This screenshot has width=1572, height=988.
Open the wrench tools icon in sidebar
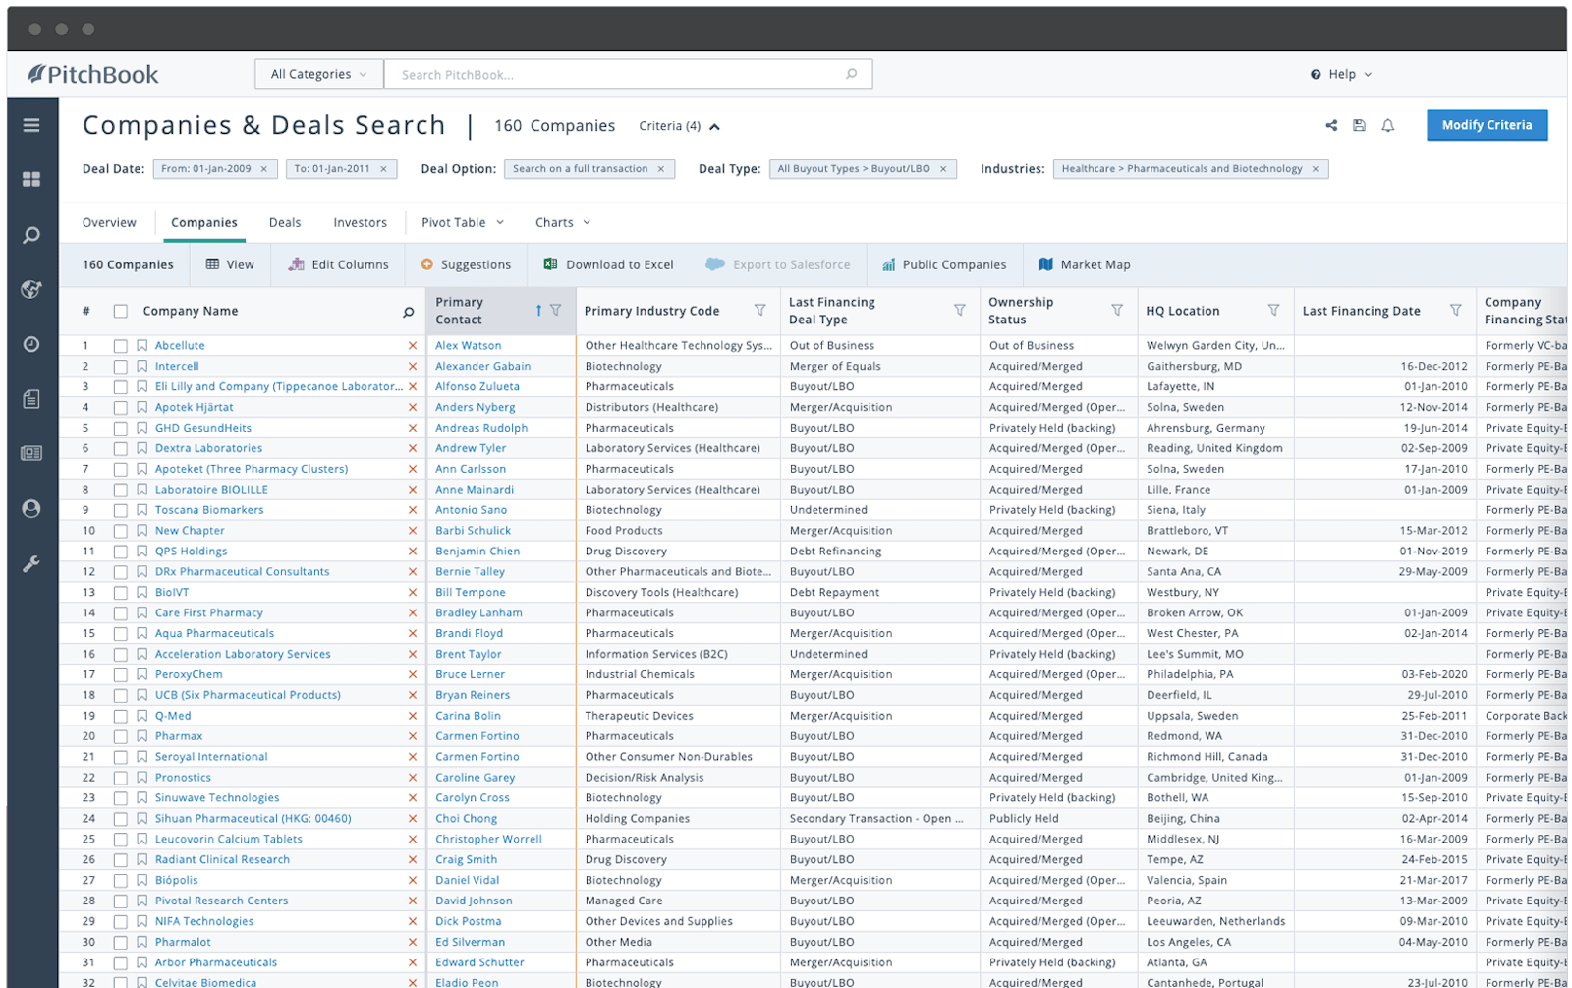tap(31, 564)
